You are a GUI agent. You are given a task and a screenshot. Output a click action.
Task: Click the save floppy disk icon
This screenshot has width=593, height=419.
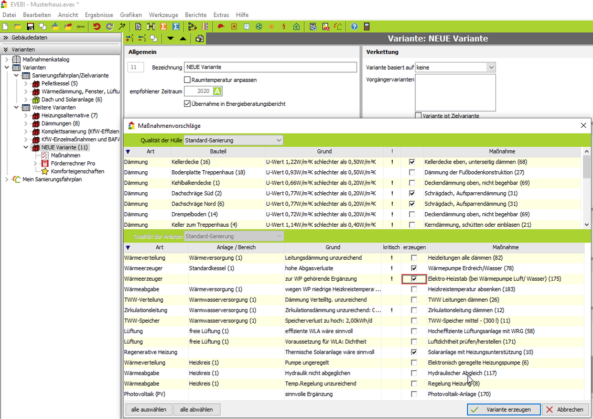30,26
